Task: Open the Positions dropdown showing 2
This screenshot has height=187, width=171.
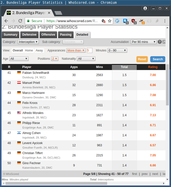Action: [55, 59]
